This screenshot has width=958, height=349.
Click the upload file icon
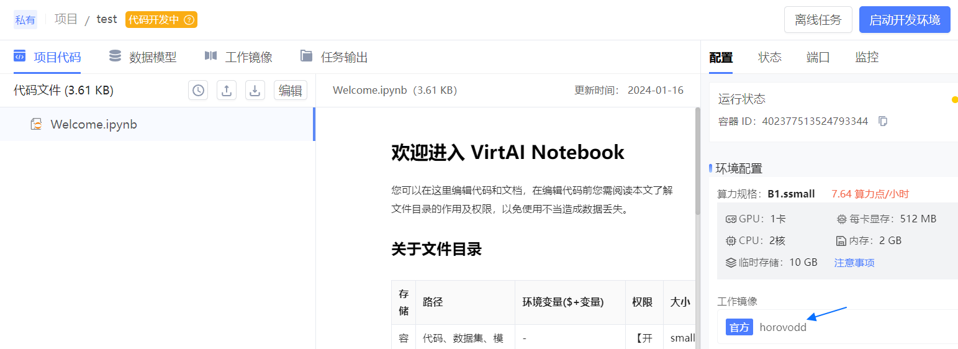(227, 91)
